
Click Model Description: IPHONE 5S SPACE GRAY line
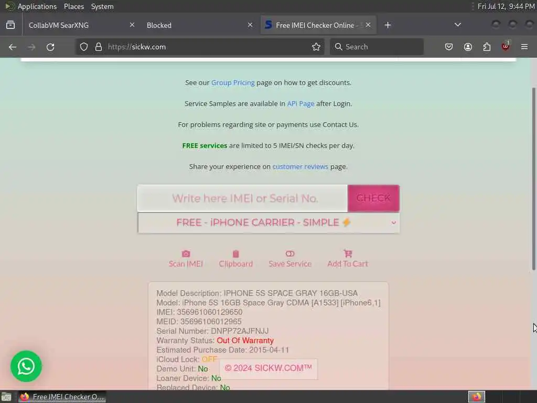point(257,293)
